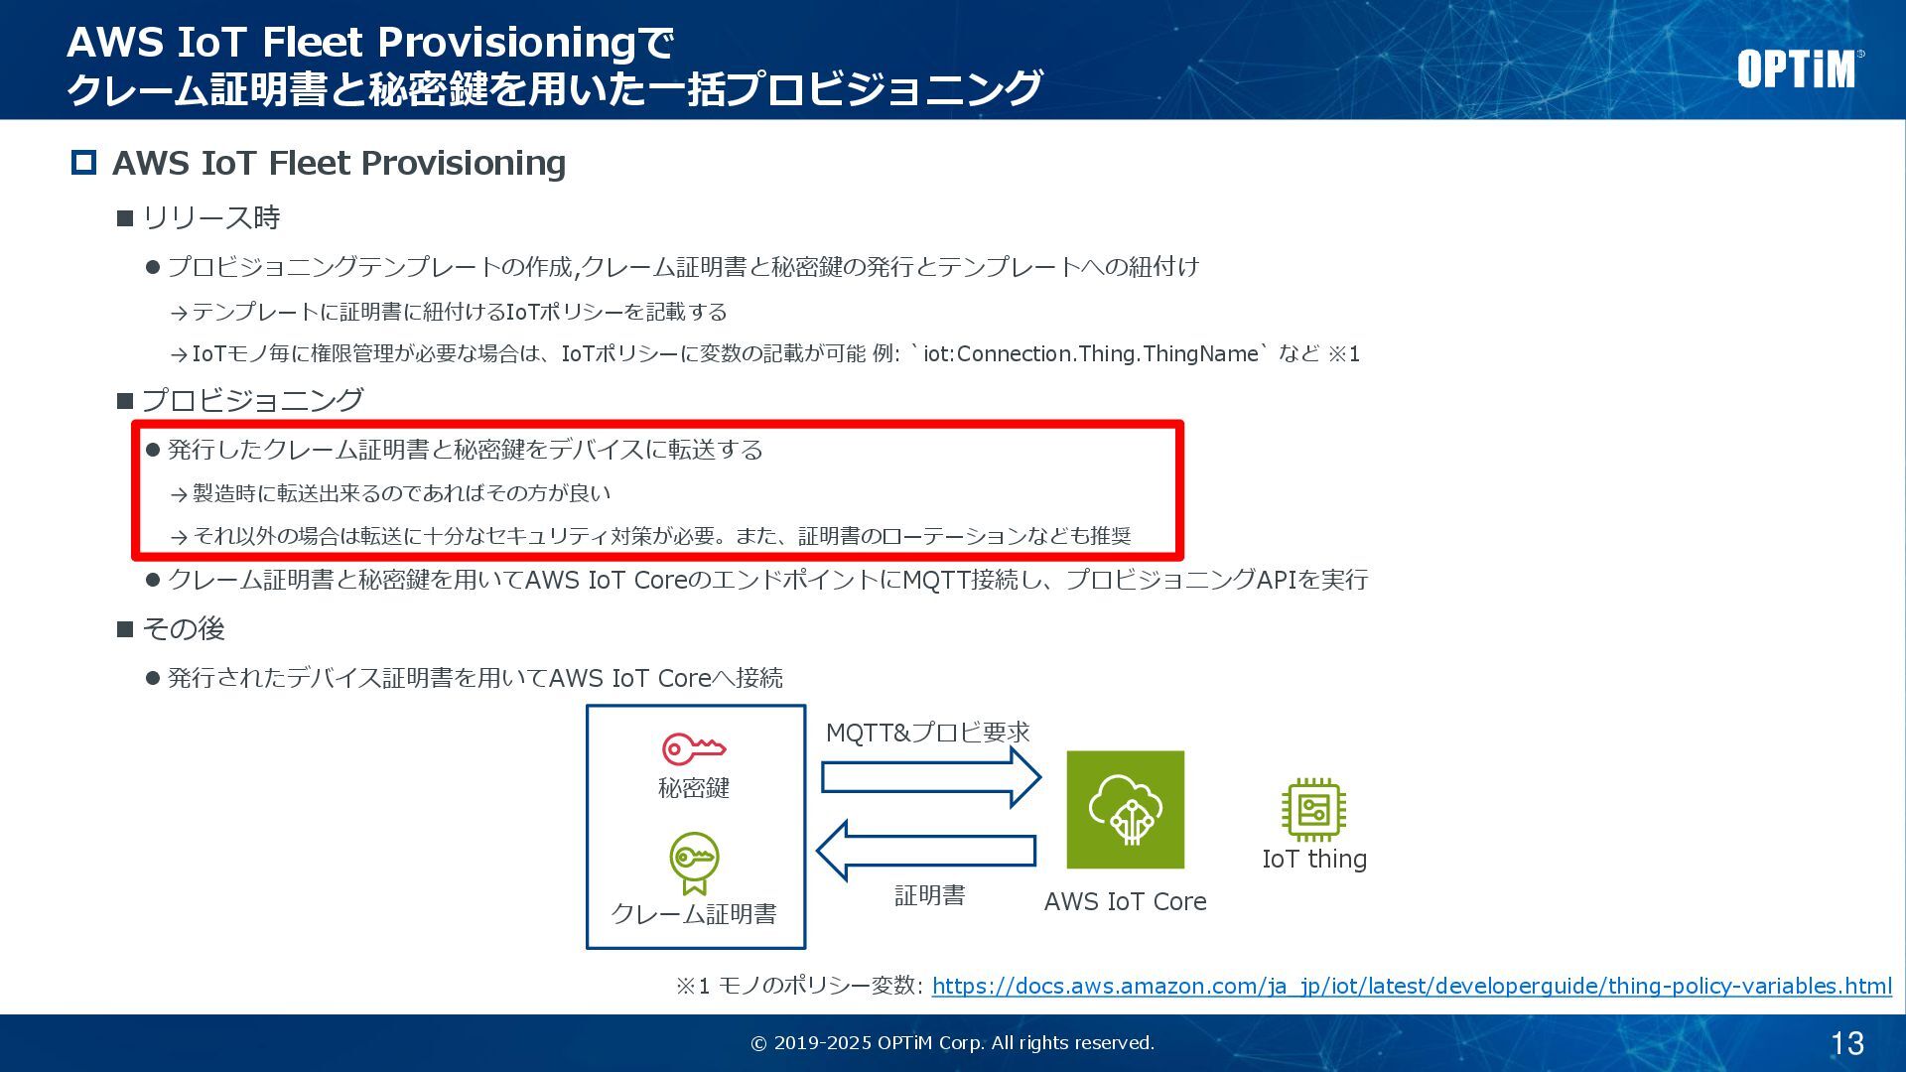Click the 秘密鍵 label in diagram

694,788
